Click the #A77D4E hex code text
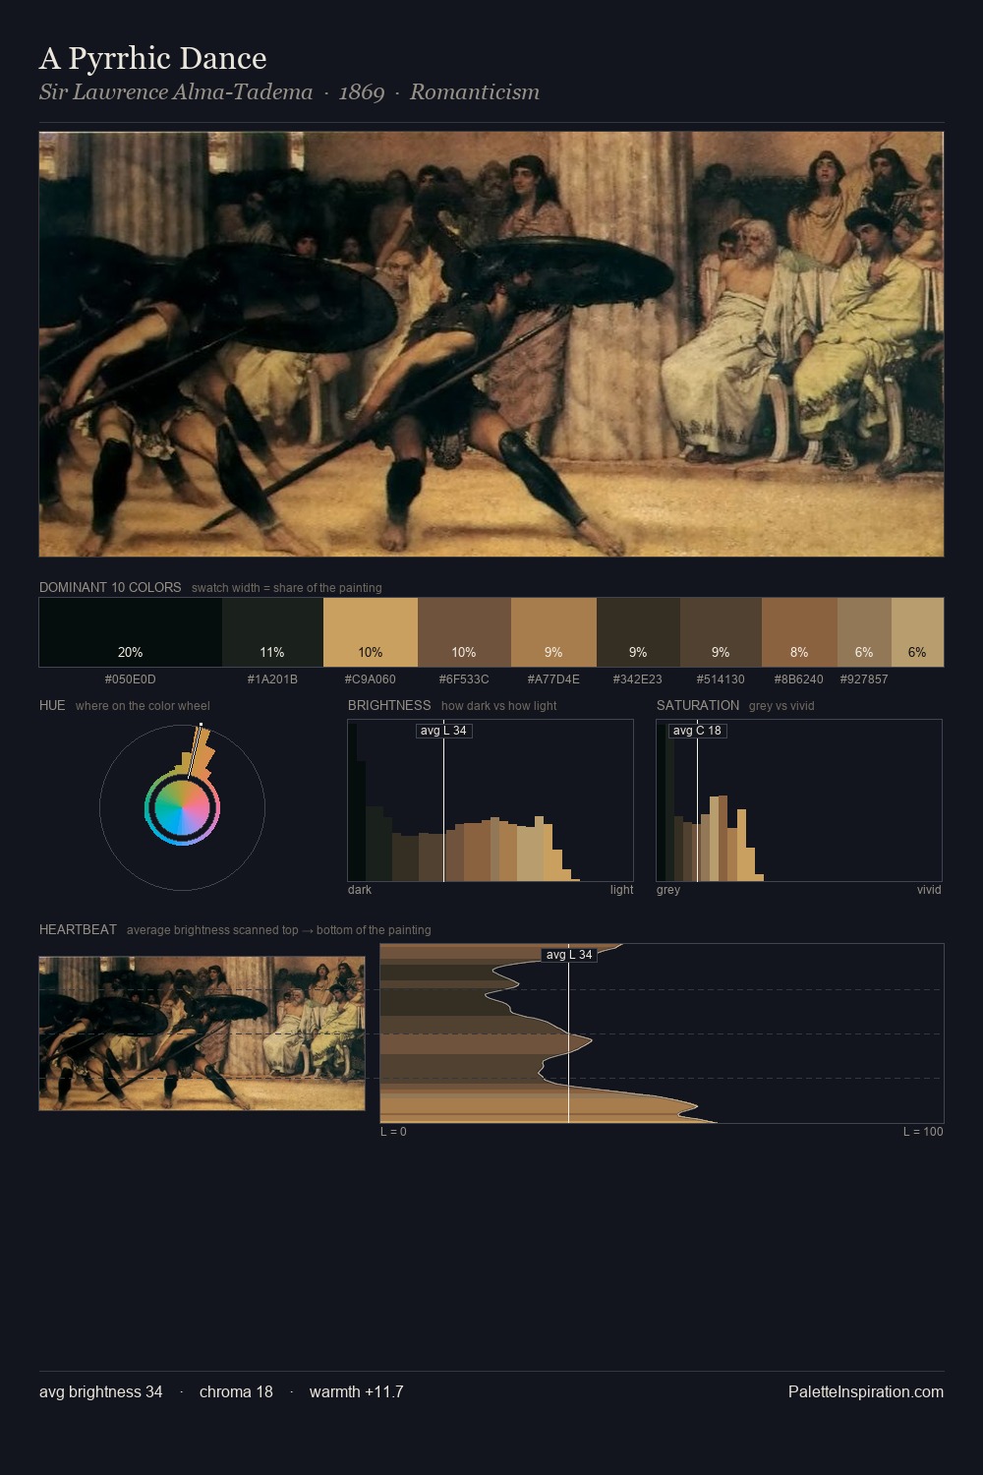The height and width of the screenshot is (1475, 983). coord(553,679)
